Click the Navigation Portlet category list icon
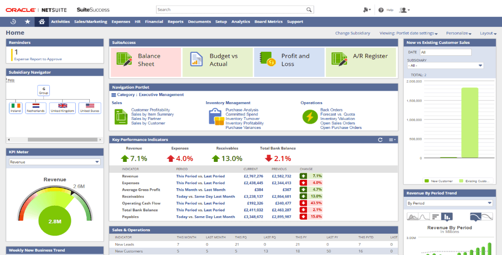 113,95
